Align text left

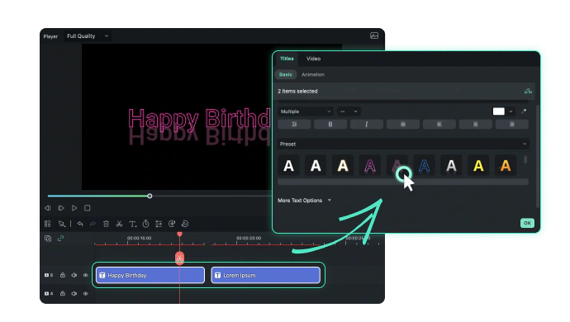point(439,125)
